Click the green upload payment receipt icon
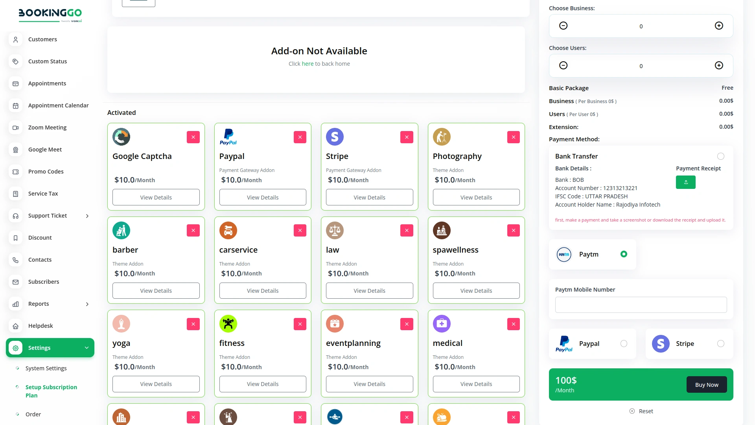755x425 pixels. 685,182
